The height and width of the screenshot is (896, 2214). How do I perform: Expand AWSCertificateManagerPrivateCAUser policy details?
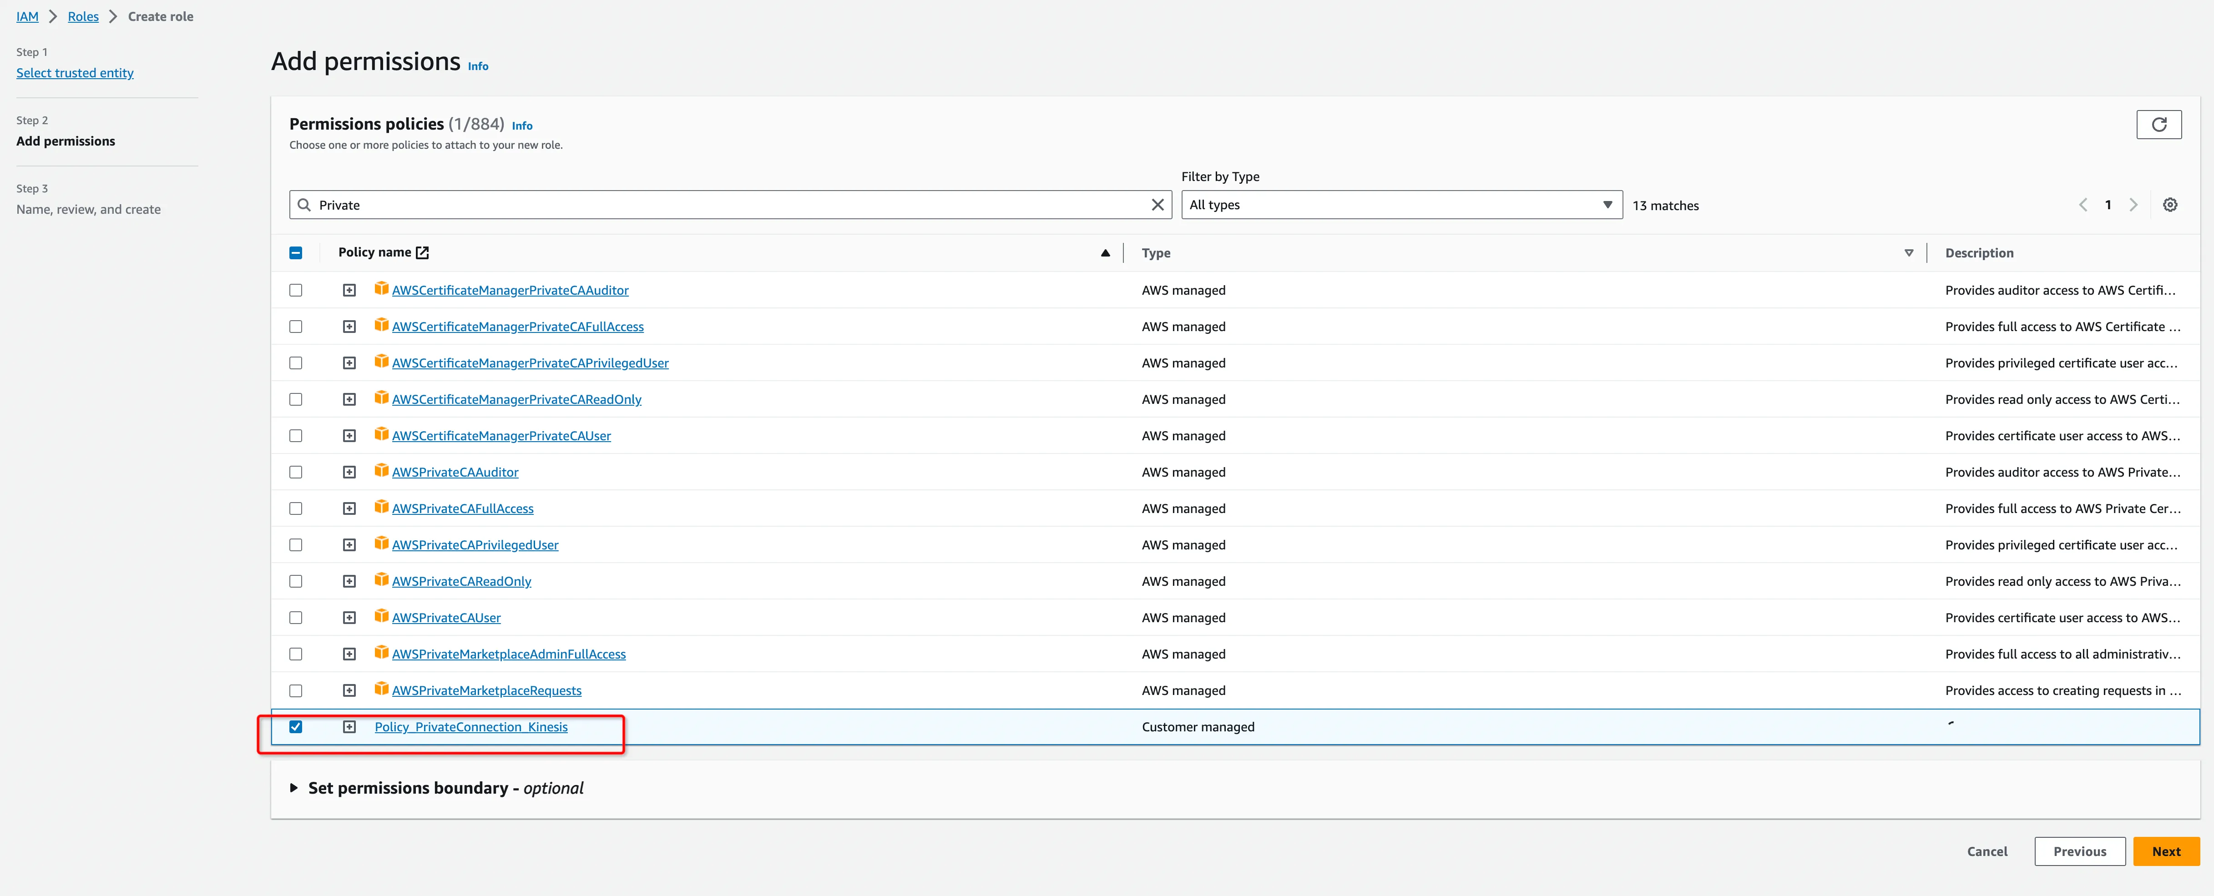click(x=349, y=436)
